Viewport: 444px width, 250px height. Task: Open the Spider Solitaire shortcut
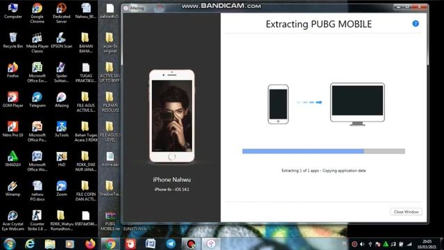pos(62,72)
